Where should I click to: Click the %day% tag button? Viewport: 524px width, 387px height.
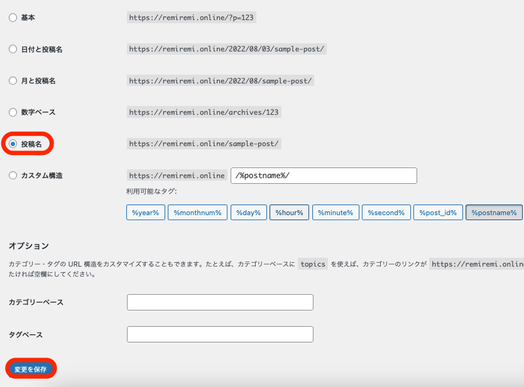(x=249, y=213)
